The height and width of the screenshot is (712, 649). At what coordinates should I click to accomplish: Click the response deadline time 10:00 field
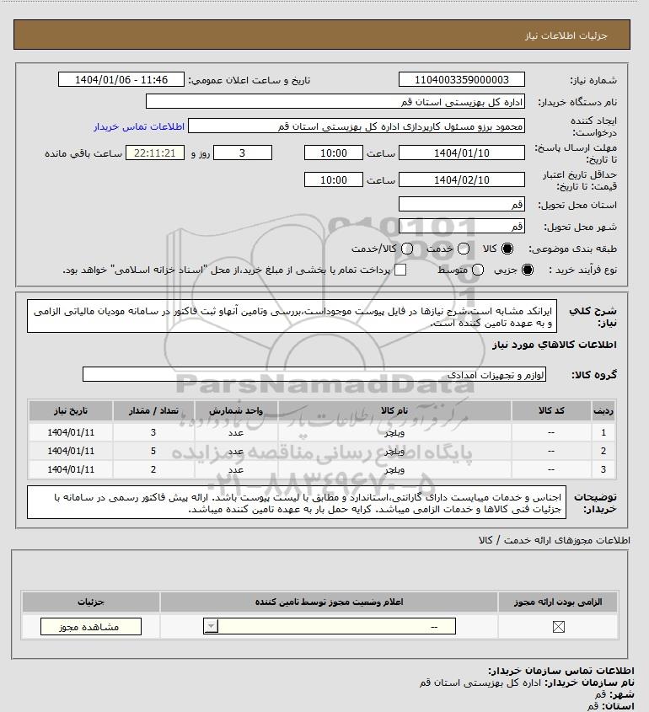click(334, 153)
